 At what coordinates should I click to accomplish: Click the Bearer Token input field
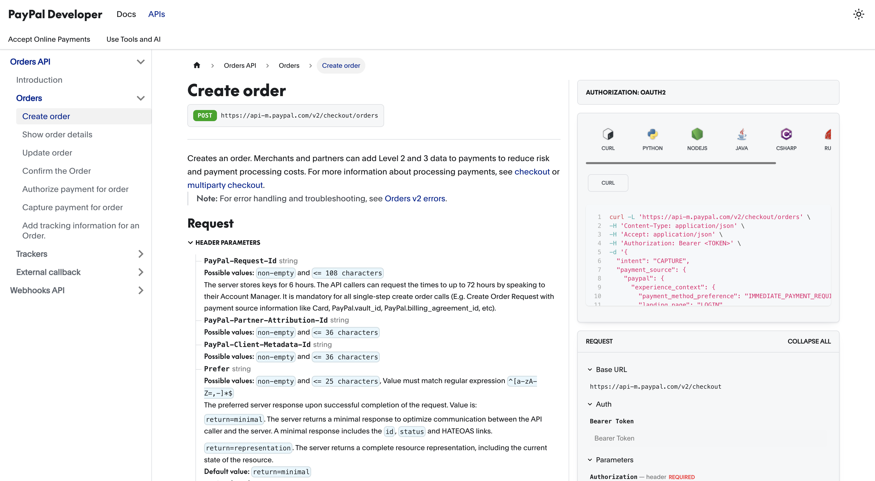708,438
